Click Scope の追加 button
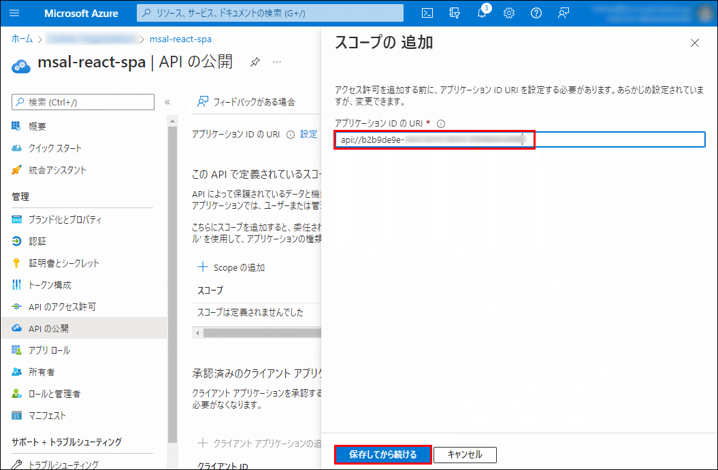This screenshot has height=470, width=718. tap(231, 267)
